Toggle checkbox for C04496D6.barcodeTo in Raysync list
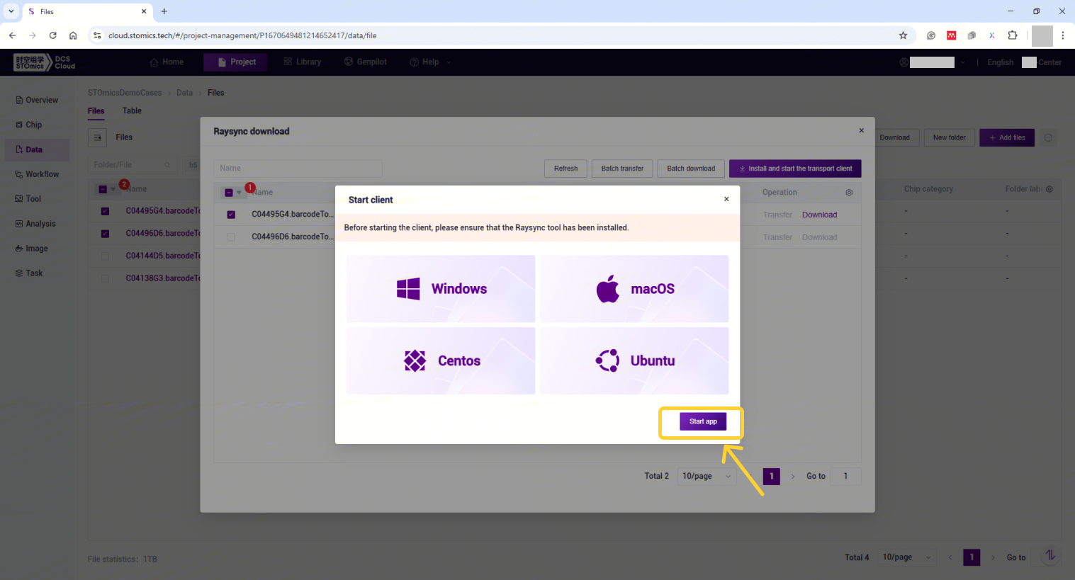The height and width of the screenshot is (580, 1075). (x=231, y=237)
